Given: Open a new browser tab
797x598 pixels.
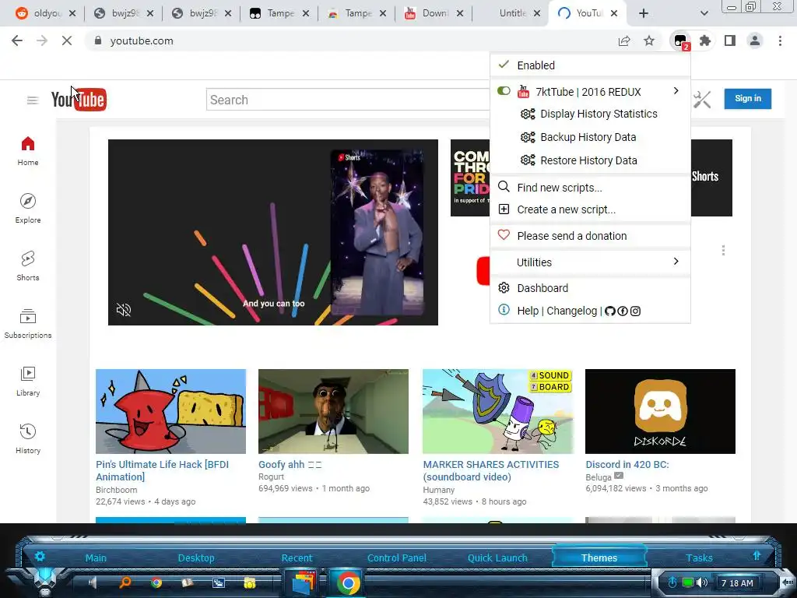Looking at the screenshot, I should coord(644,13).
